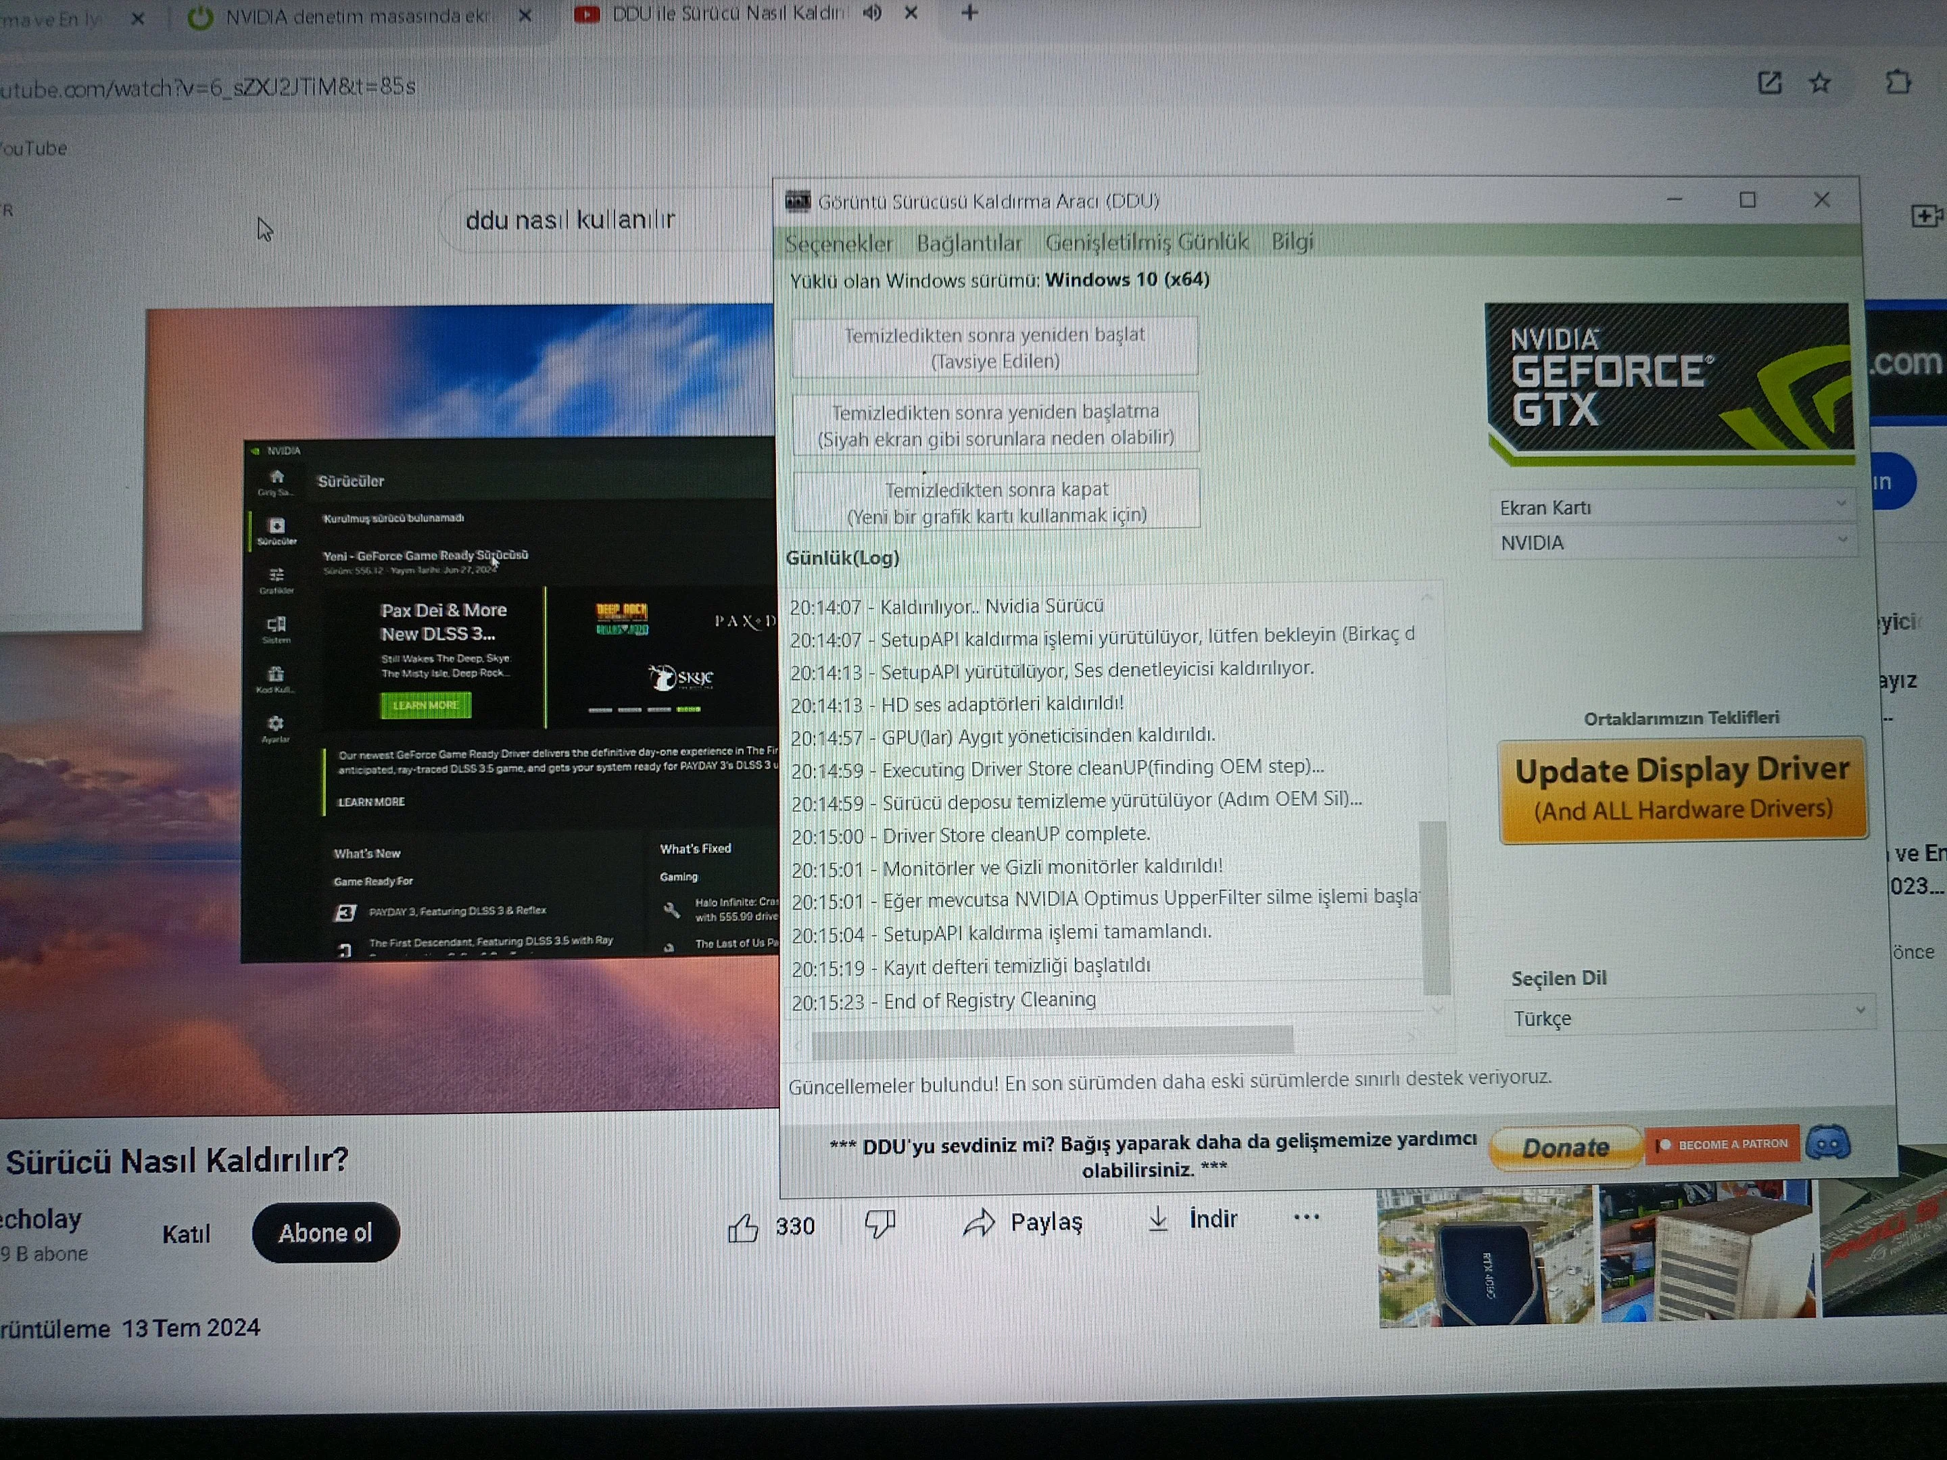Click the Donate button

click(1565, 1146)
